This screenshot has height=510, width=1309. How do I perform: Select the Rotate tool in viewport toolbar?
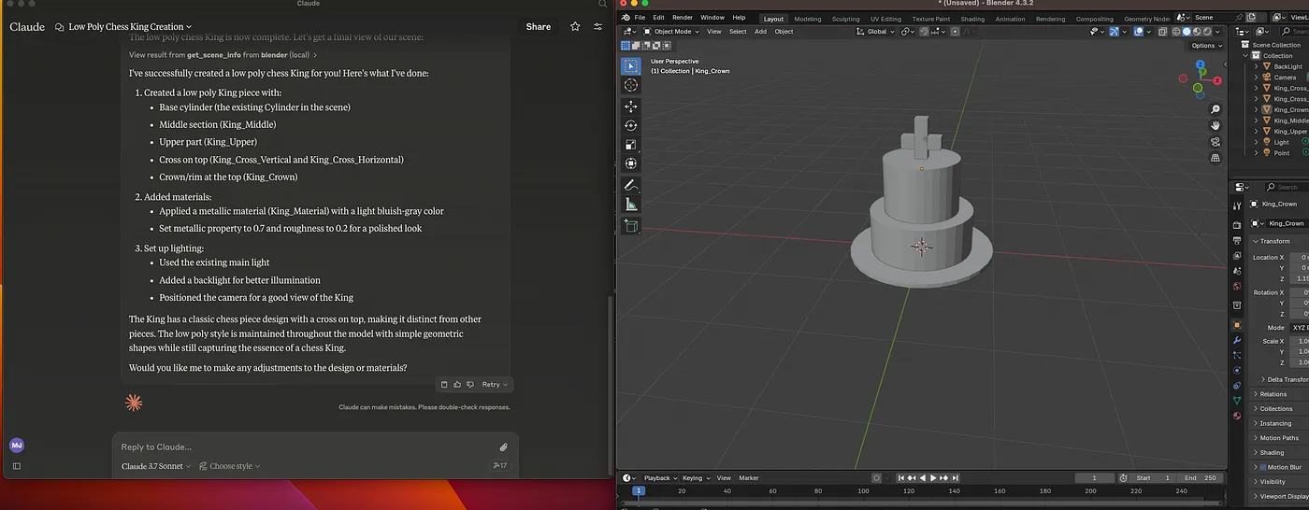(631, 125)
